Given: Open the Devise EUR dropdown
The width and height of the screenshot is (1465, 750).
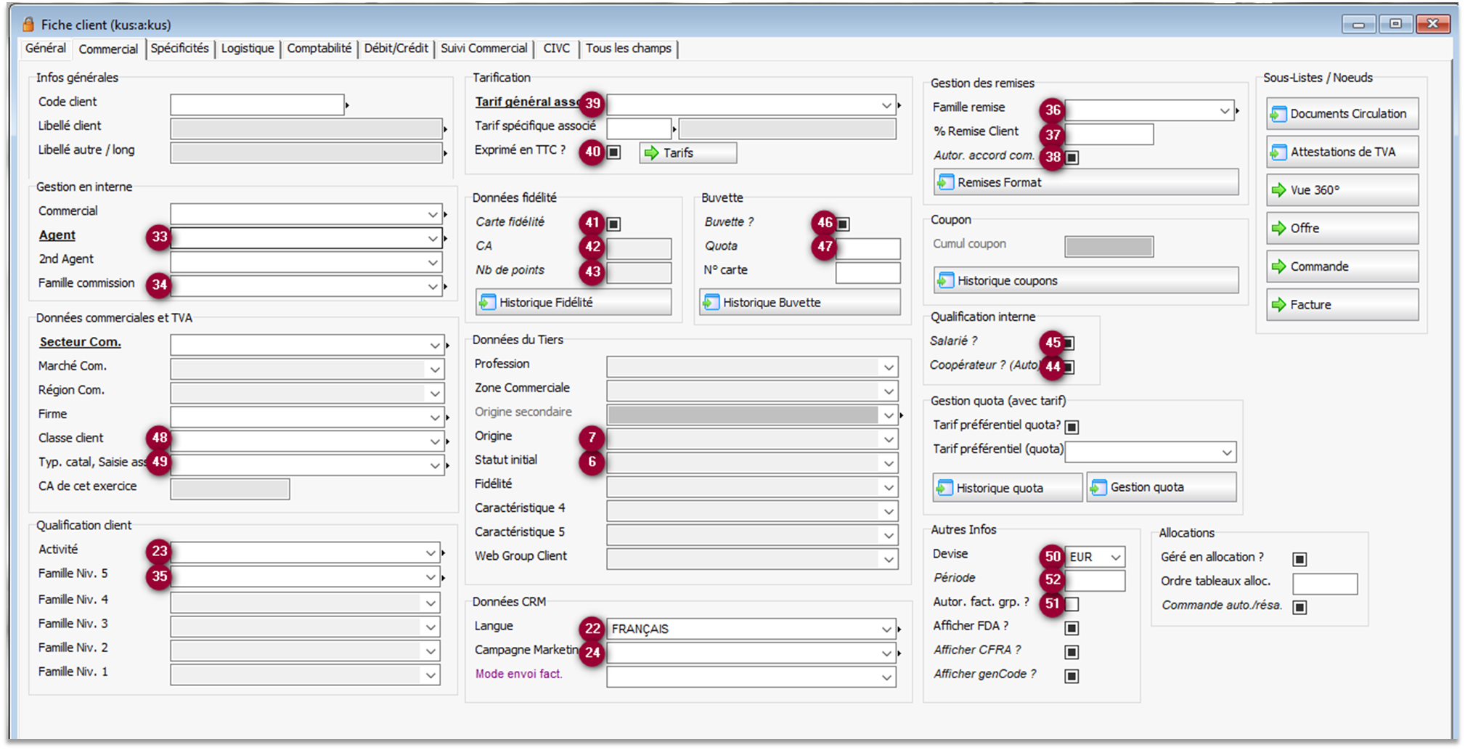Looking at the screenshot, I should 1116,557.
